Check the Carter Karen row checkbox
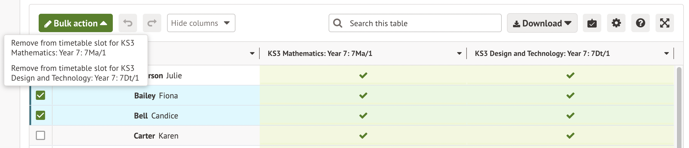 (40, 135)
